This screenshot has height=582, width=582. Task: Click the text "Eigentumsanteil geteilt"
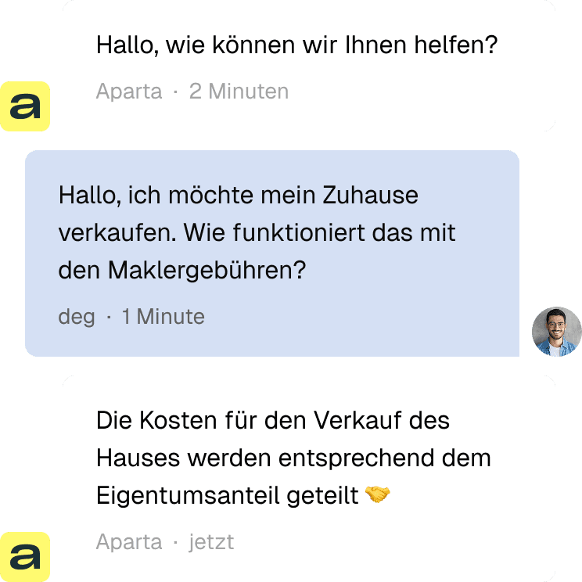pyautogui.click(x=228, y=495)
